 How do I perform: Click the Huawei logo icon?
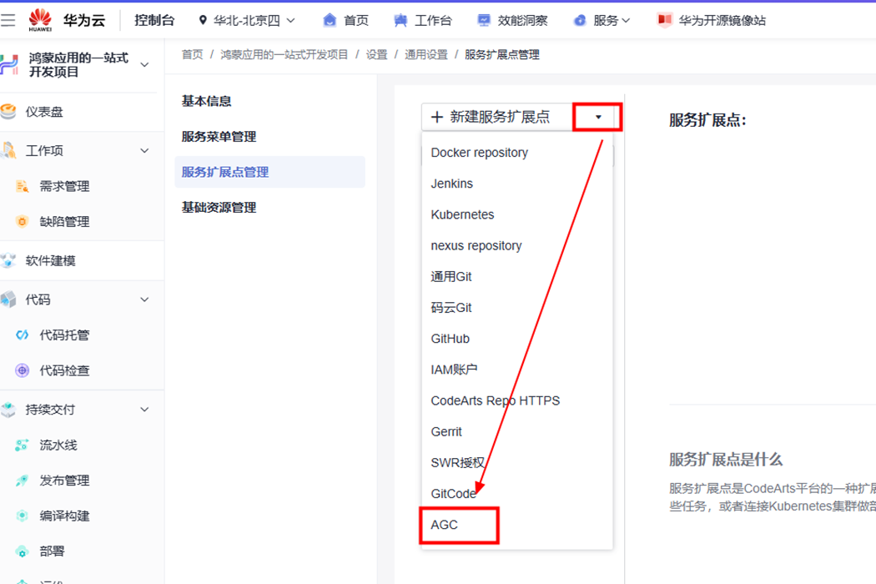40,20
